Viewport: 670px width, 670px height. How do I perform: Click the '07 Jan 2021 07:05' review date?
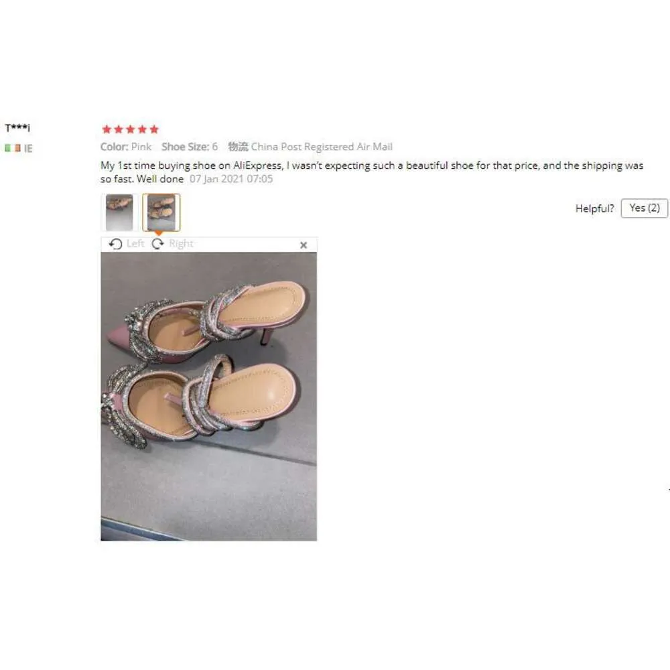click(231, 179)
